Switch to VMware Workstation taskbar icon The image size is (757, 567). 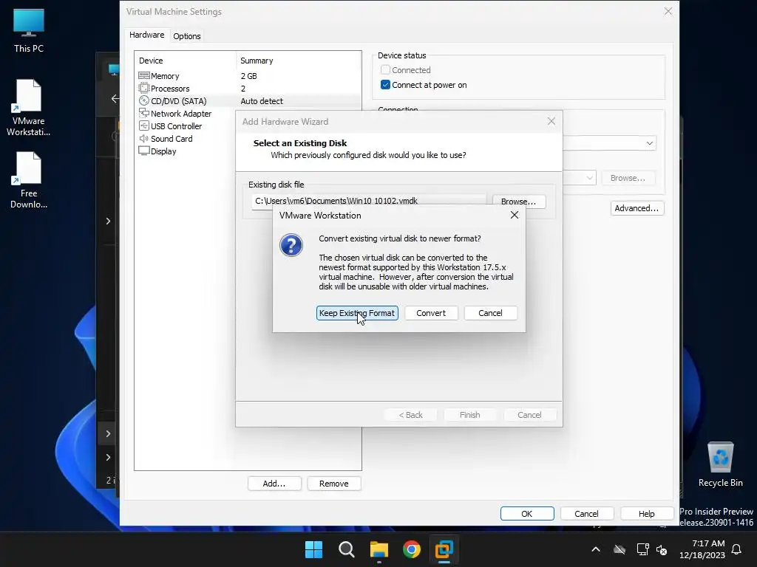tap(444, 549)
